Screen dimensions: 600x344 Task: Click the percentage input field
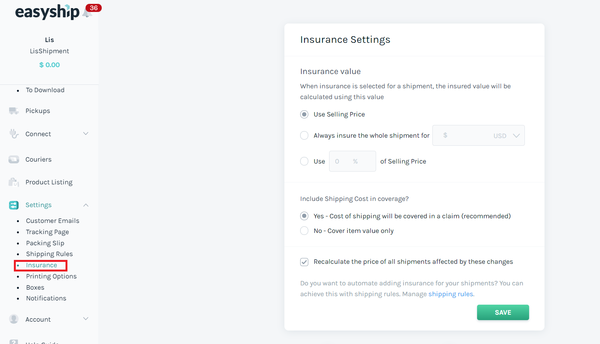point(352,161)
